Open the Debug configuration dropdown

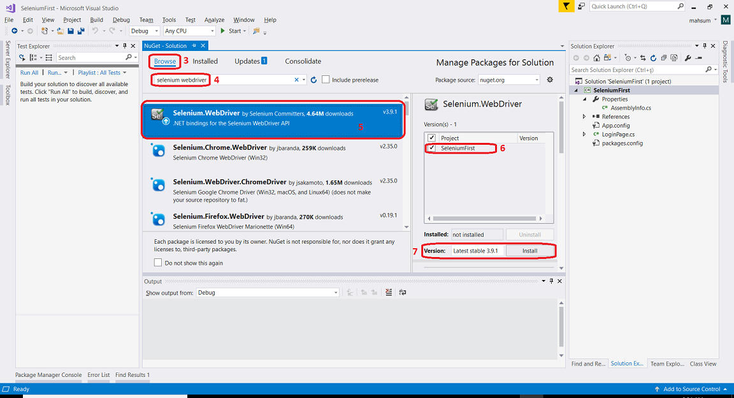tap(145, 31)
